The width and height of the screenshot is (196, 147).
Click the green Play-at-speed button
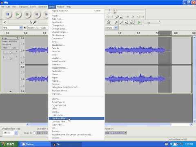point(139,22)
